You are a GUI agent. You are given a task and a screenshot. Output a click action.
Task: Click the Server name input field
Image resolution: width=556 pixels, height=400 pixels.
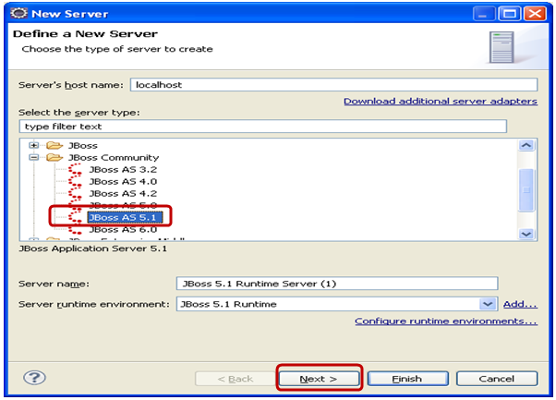[337, 284]
